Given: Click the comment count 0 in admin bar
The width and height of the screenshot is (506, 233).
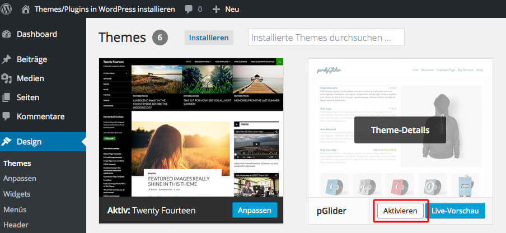Looking at the screenshot, I should tap(200, 10).
